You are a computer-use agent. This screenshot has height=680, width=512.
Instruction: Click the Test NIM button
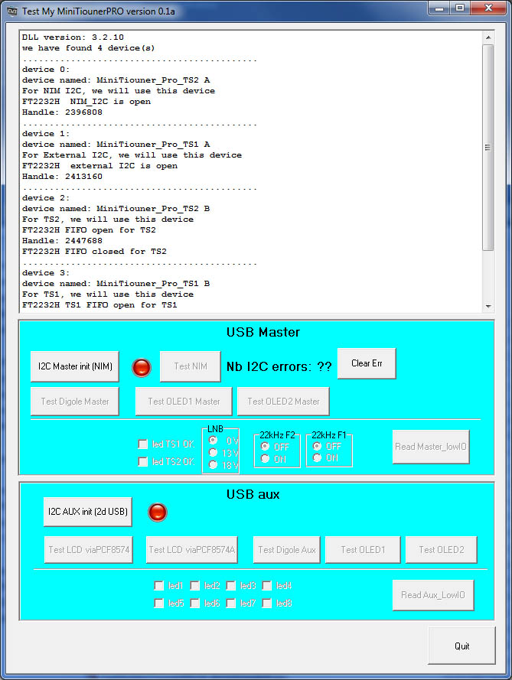point(190,366)
